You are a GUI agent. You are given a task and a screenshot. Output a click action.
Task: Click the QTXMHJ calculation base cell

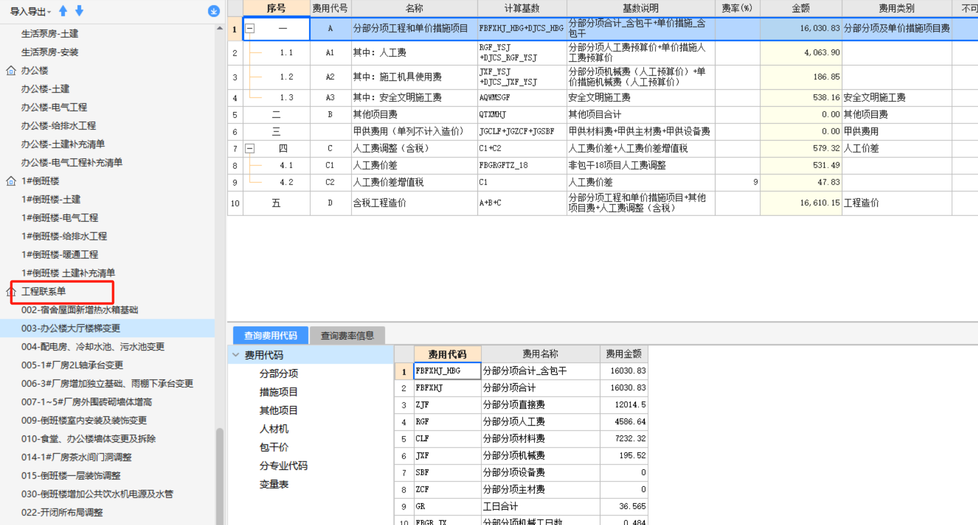[x=522, y=114]
